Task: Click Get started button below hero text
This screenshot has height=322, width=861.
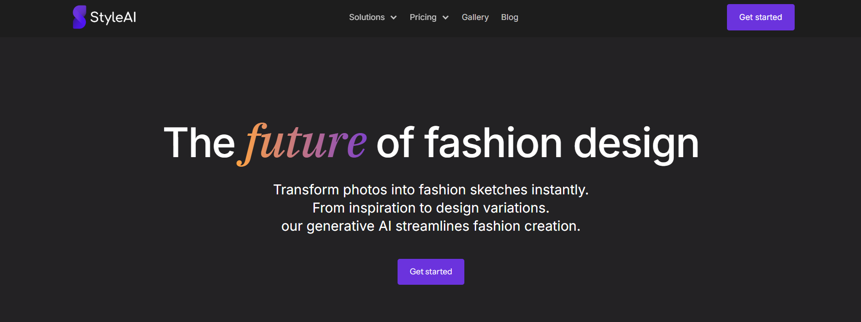Action: pyautogui.click(x=431, y=272)
